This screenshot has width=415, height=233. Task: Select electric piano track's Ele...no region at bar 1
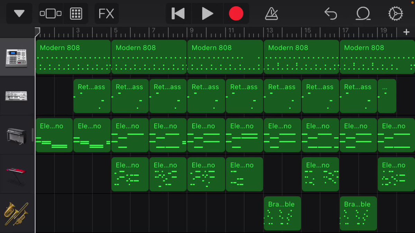click(x=54, y=135)
